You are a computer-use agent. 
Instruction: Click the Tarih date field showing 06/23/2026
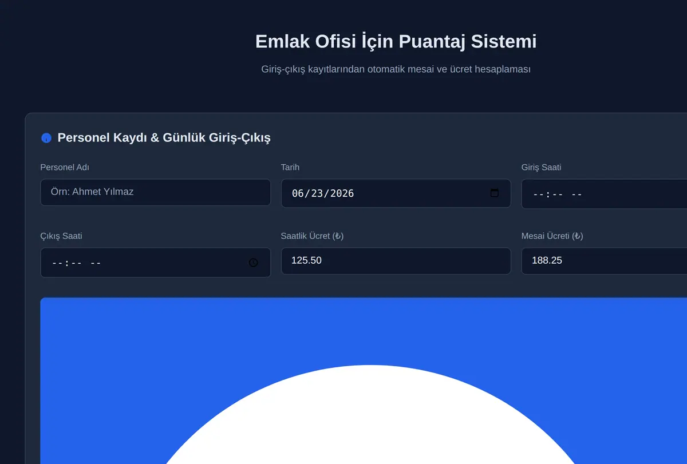tap(396, 193)
